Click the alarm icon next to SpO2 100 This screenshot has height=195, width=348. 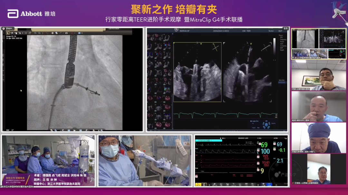pos(258,150)
